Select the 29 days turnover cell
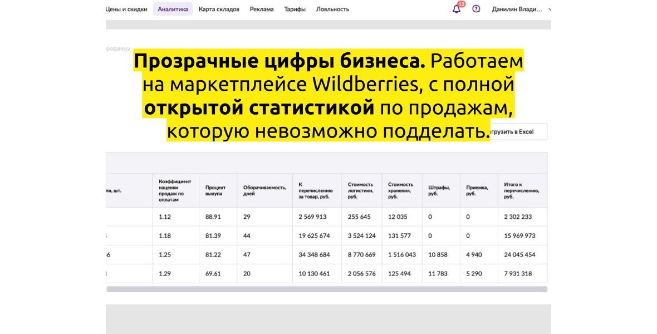 (x=264, y=217)
